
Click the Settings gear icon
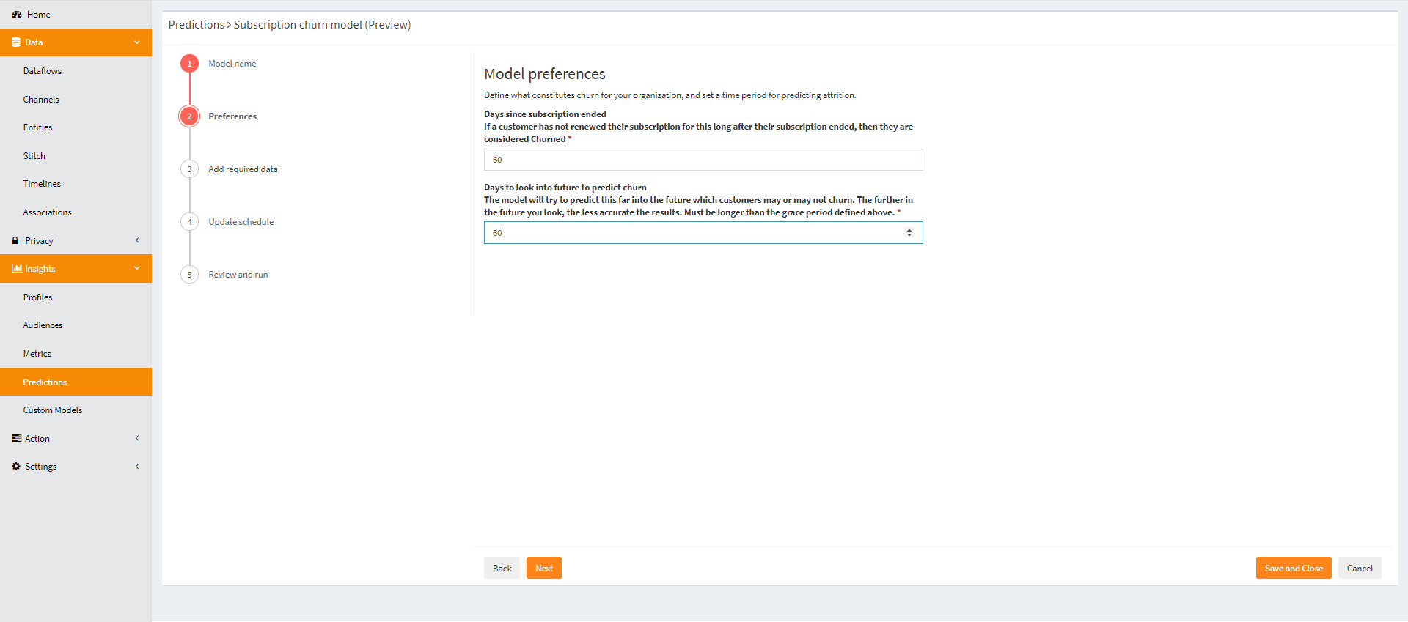pos(16,467)
